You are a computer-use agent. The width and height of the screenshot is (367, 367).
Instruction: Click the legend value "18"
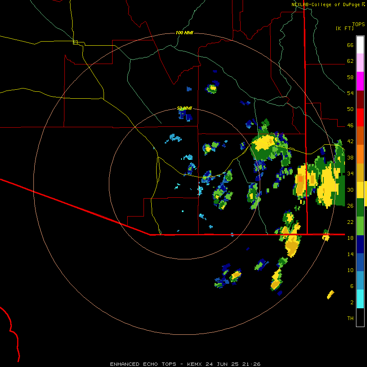tap(350, 238)
